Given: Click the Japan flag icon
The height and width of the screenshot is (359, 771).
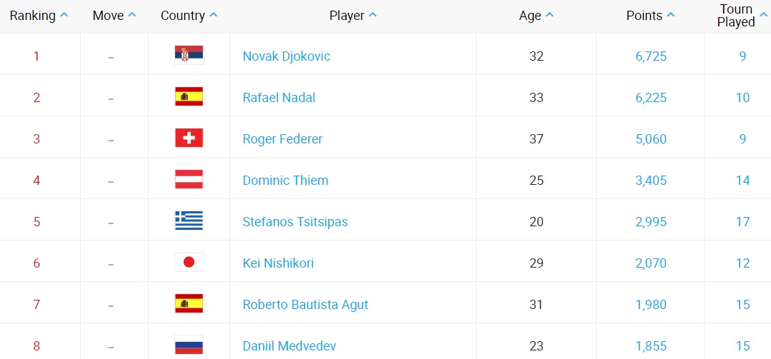Looking at the screenshot, I should click(x=189, y=263).
